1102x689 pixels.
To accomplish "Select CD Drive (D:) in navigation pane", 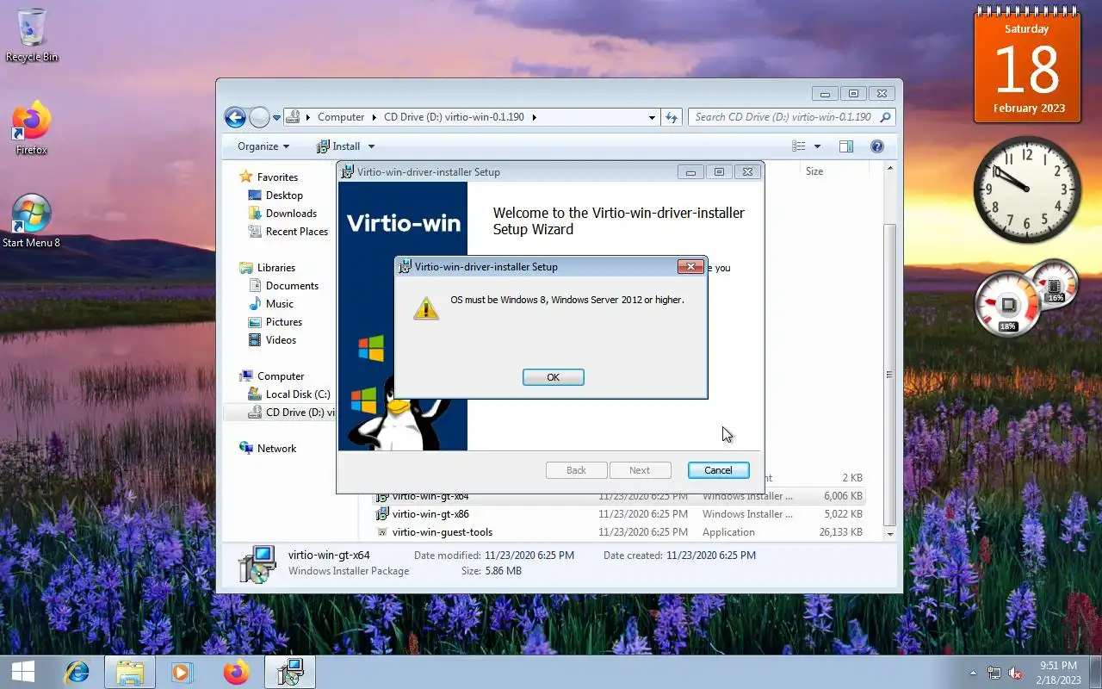I will click(280, 413).
